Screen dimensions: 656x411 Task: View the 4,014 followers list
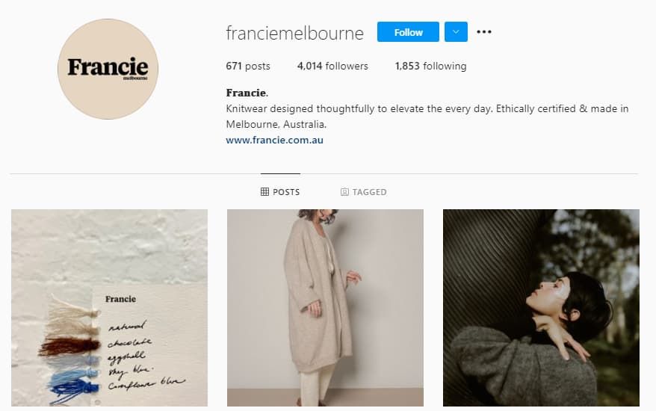tap(332, 66)
